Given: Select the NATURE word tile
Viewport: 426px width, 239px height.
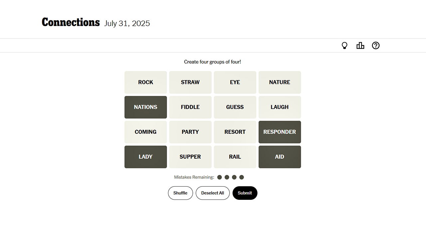Looking at the screenshot, I should tap(280, 82).
